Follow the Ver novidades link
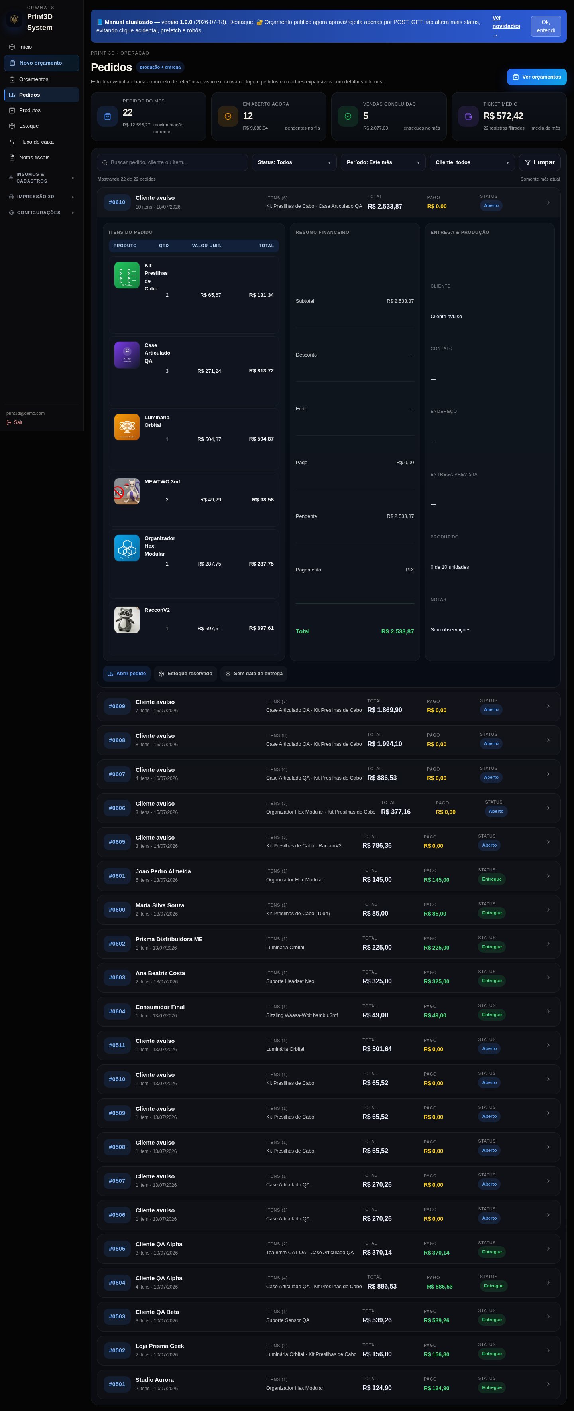 505,26
